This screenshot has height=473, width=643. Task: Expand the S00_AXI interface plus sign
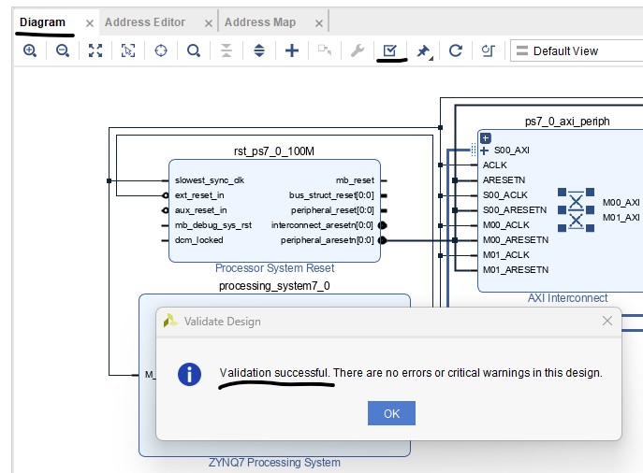pyautogui.click(x=484, y=150)
